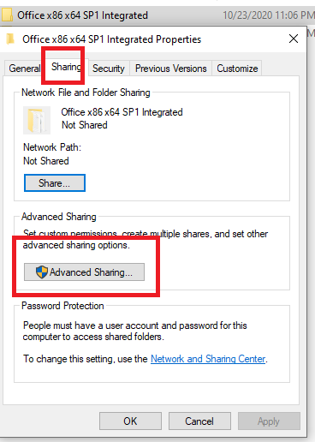Confirm with the OK button
Viewport: 315px width, 442px height.
coord(130,421)
